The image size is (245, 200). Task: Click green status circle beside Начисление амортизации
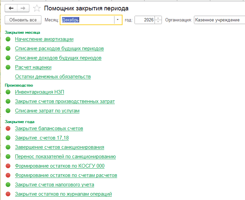[x=8, y=39]
